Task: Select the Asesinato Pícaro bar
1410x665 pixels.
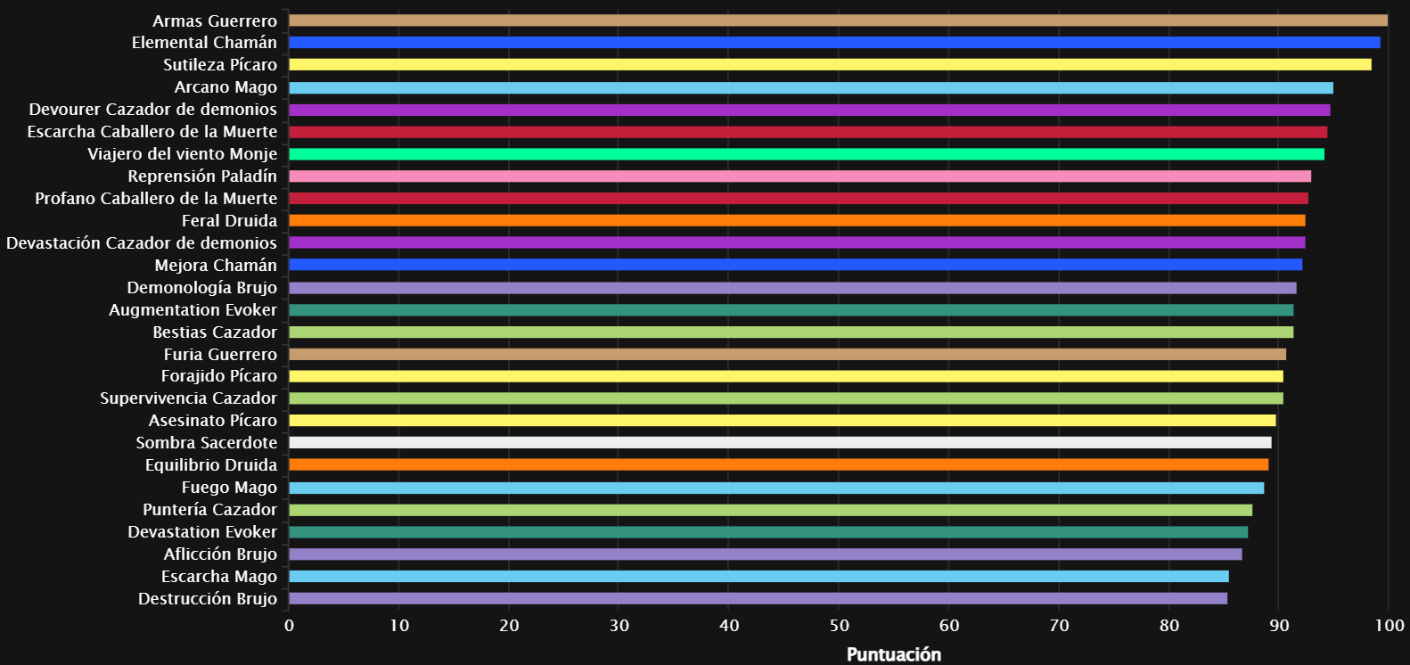Action: pyautogui.click(x=783, y=421)
